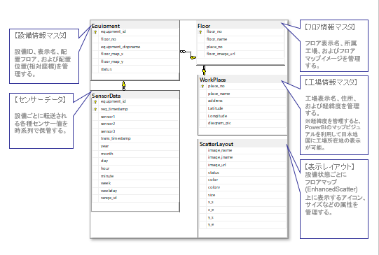Select the ScatterLayout table title

point(216,144)
